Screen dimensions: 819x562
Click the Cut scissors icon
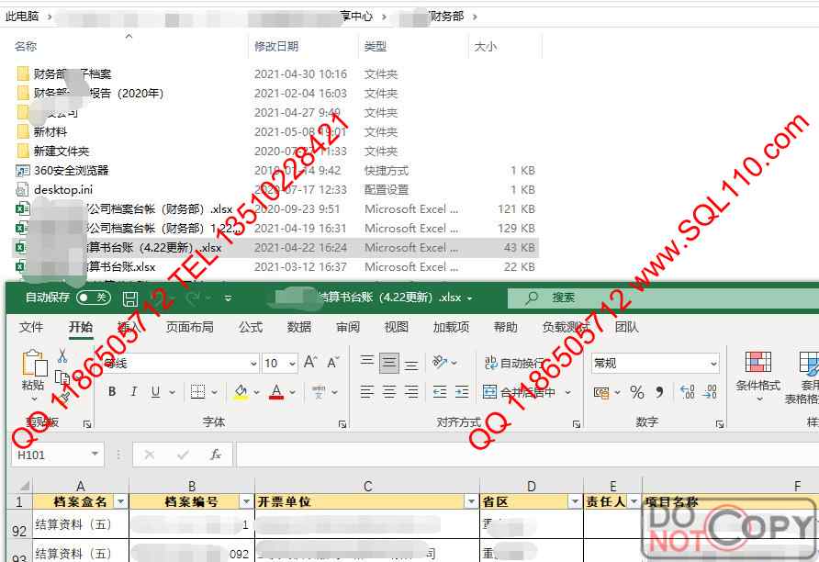(62, 356)
